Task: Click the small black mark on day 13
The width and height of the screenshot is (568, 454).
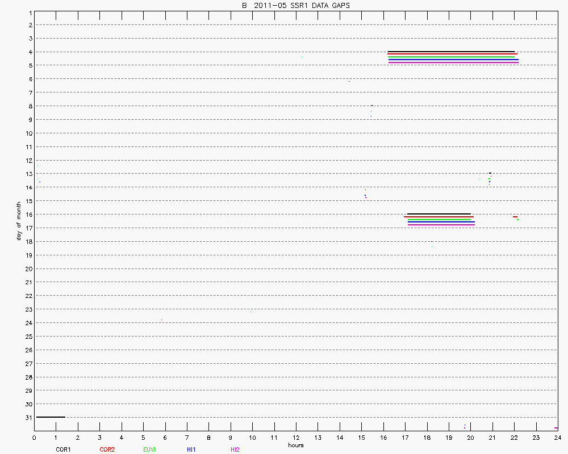Action: click(490, 173)
